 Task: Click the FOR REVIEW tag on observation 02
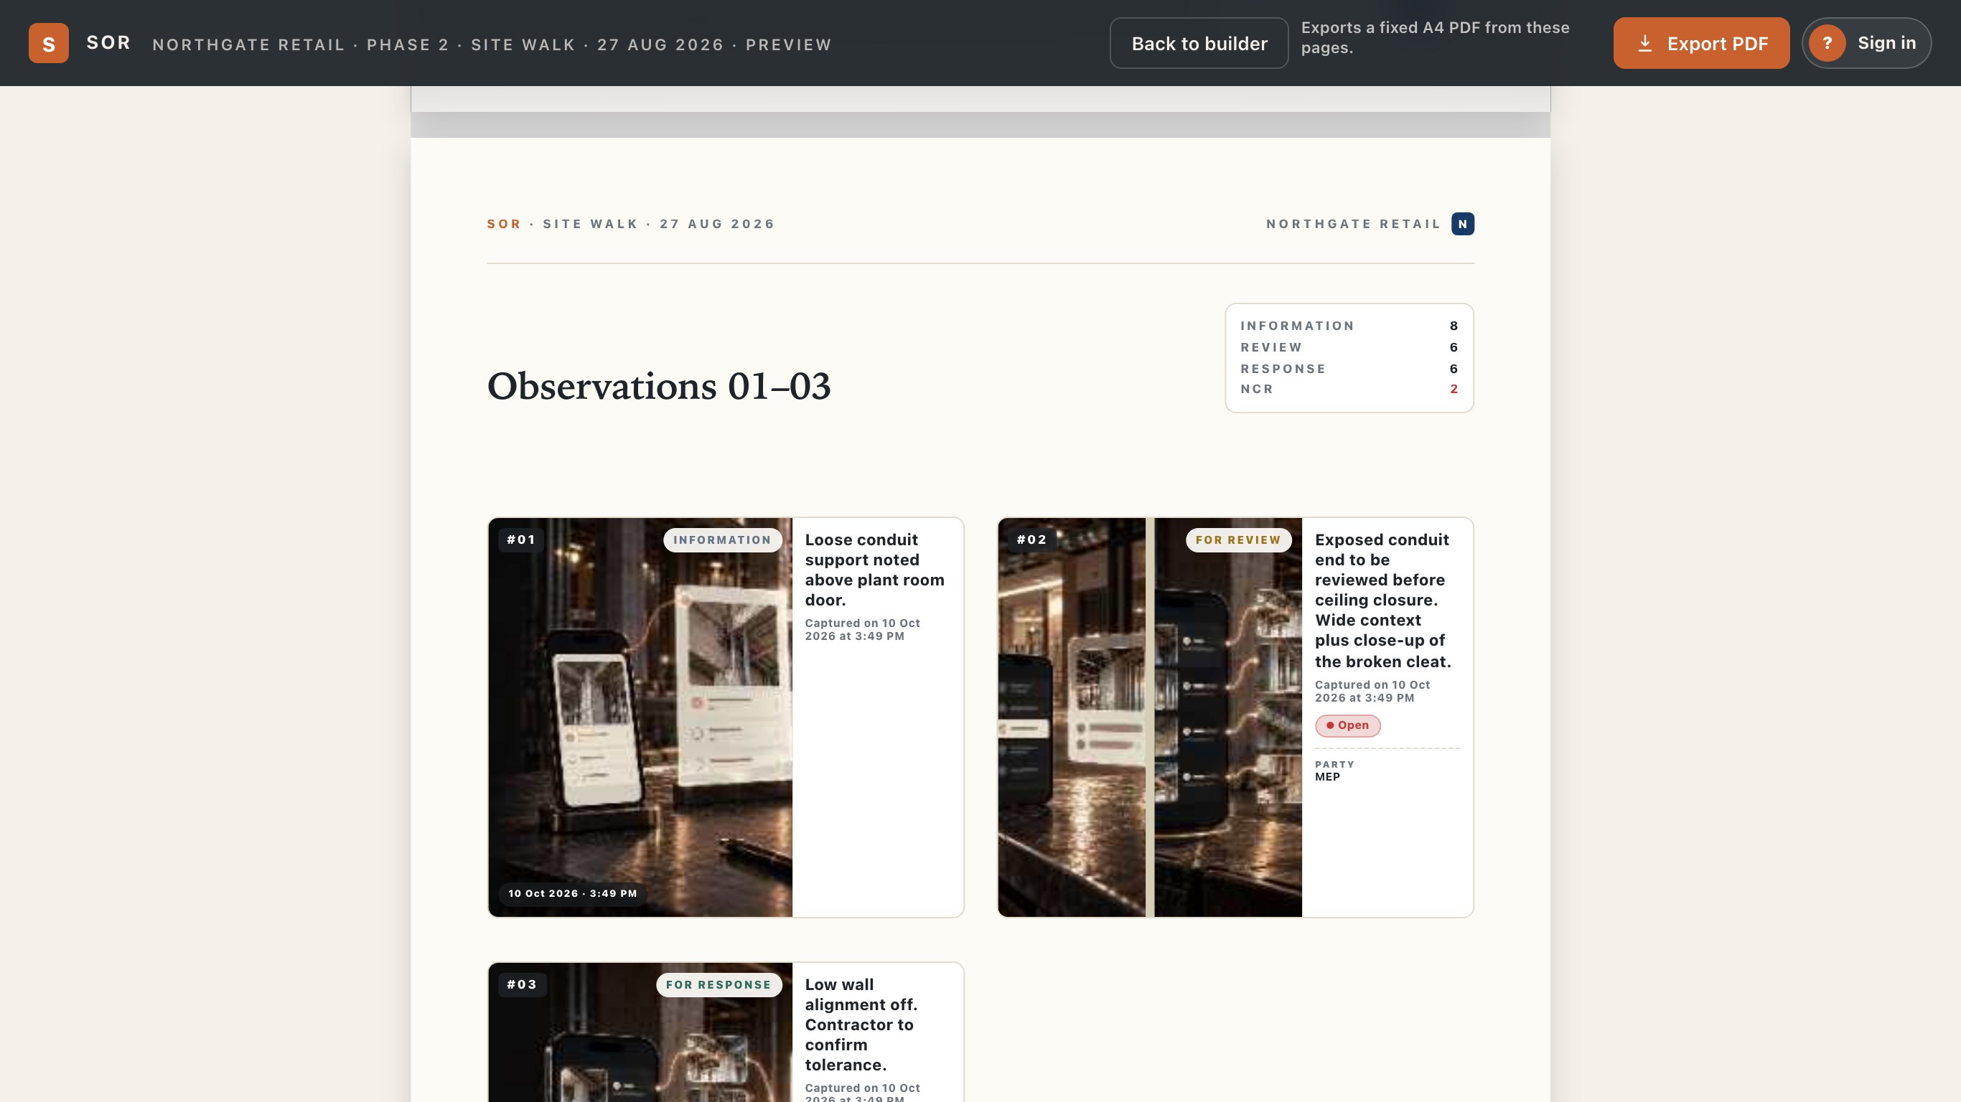pos(1237,540)
